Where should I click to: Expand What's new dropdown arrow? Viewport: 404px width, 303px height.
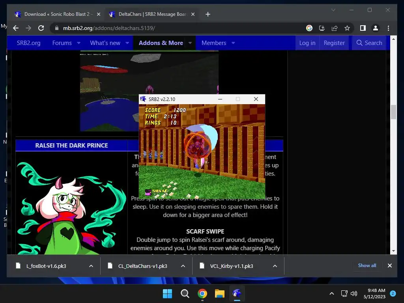tap(127, 43)
